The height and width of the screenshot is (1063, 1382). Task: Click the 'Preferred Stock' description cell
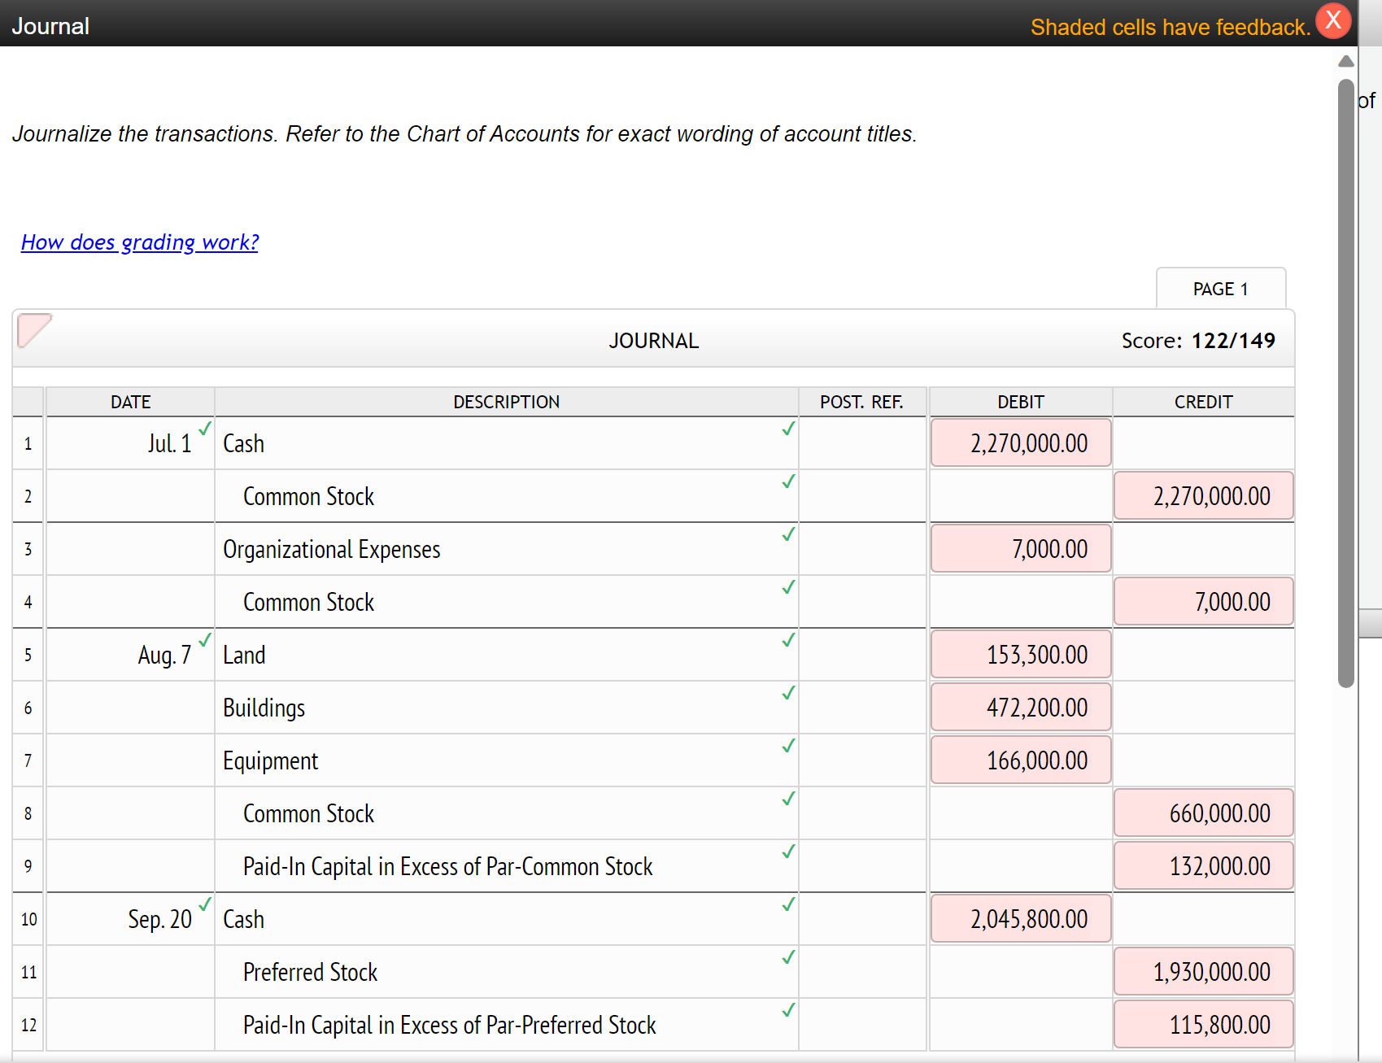coord(506,972)
